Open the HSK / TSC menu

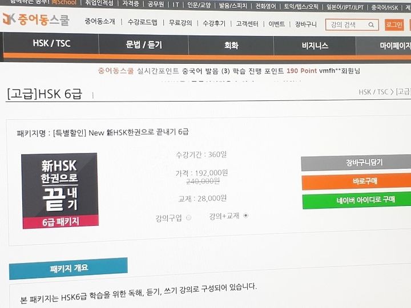pyautogui.click(x=51, y=43)
